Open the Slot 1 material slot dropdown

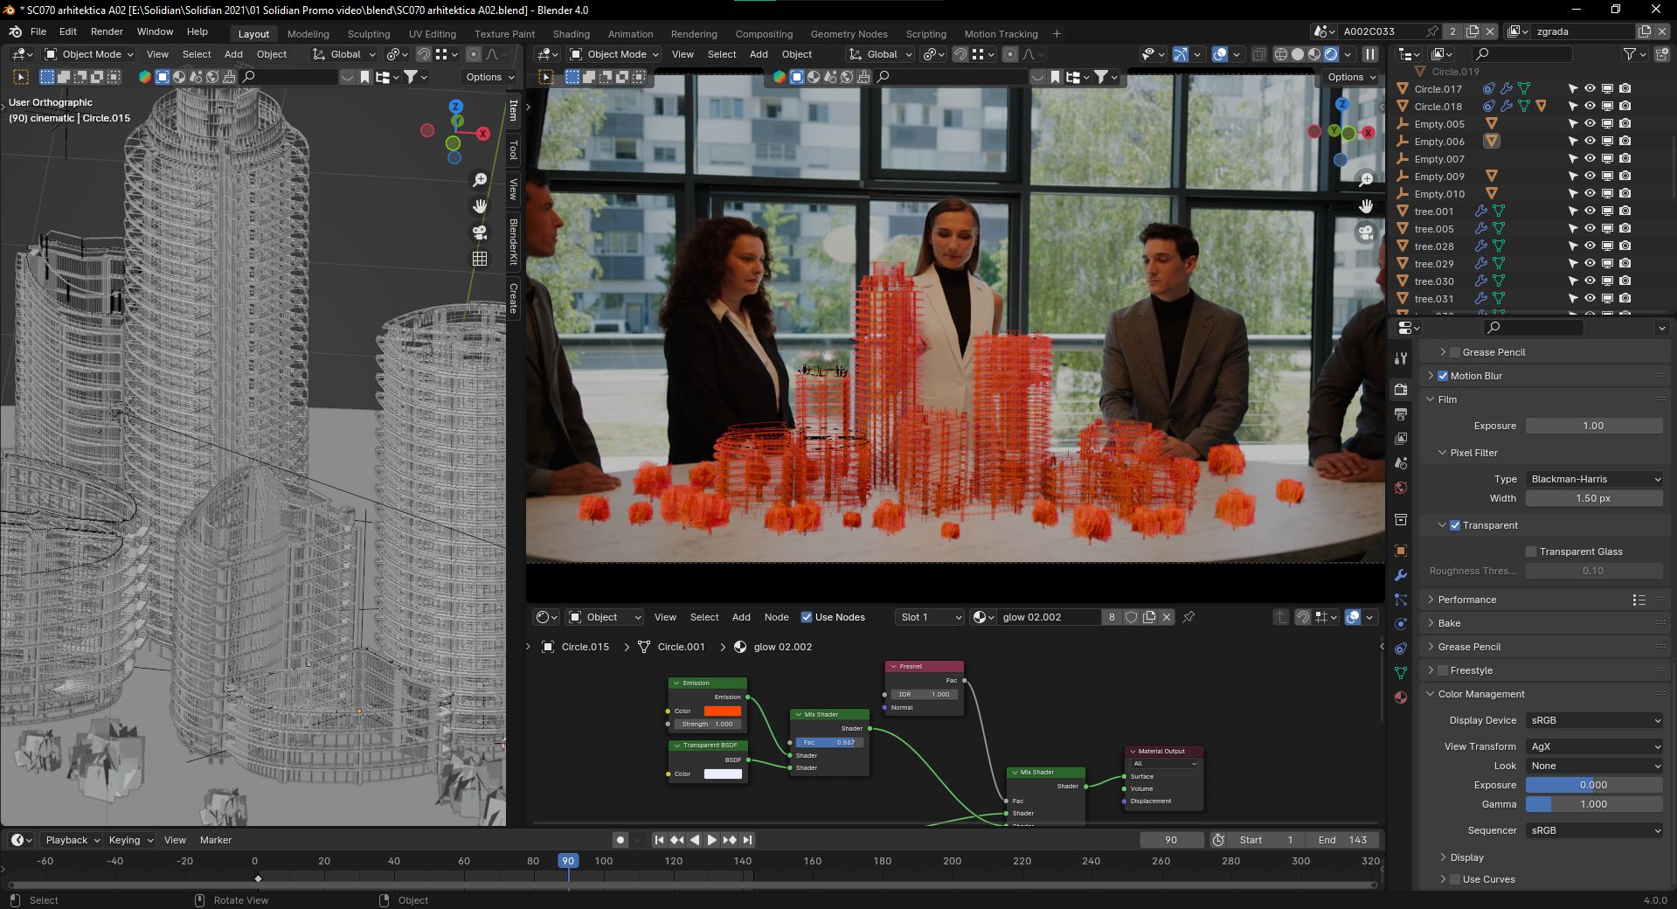(x=930, y=617)
